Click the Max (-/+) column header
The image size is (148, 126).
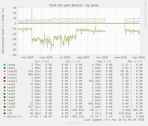click(135, 62)
